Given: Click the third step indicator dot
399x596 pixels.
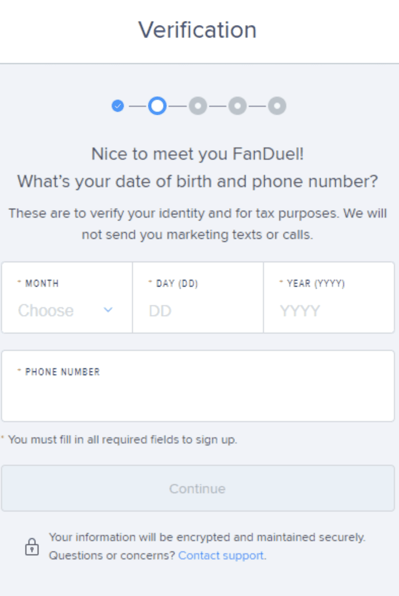Looking at the screenshot, I should (198, 106).
